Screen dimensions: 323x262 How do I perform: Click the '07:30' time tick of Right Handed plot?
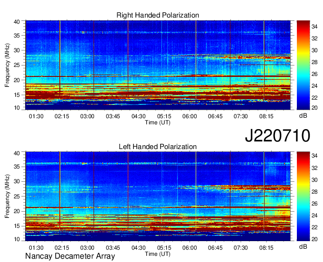coord(241,116)
